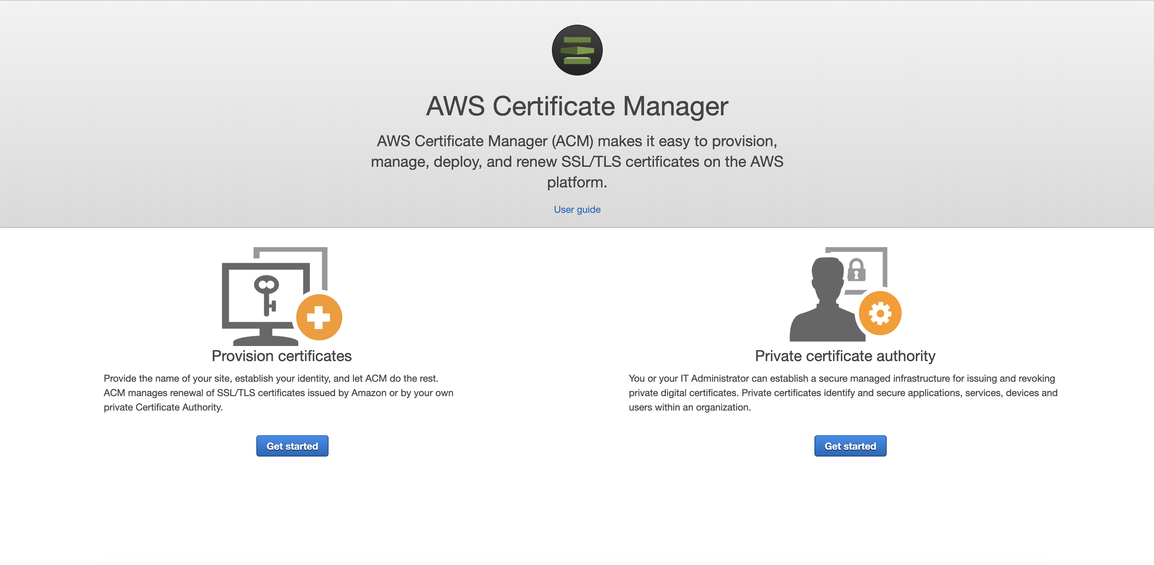Click the Private certificate authority heading
This screenshot has height=565, width=1154.
point(845,356)
